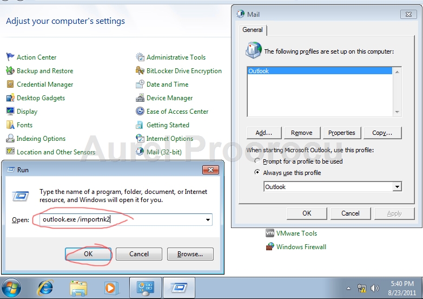Select Prompt for a profile radio button
Screen dimensions: 423x299
(257, 161)
